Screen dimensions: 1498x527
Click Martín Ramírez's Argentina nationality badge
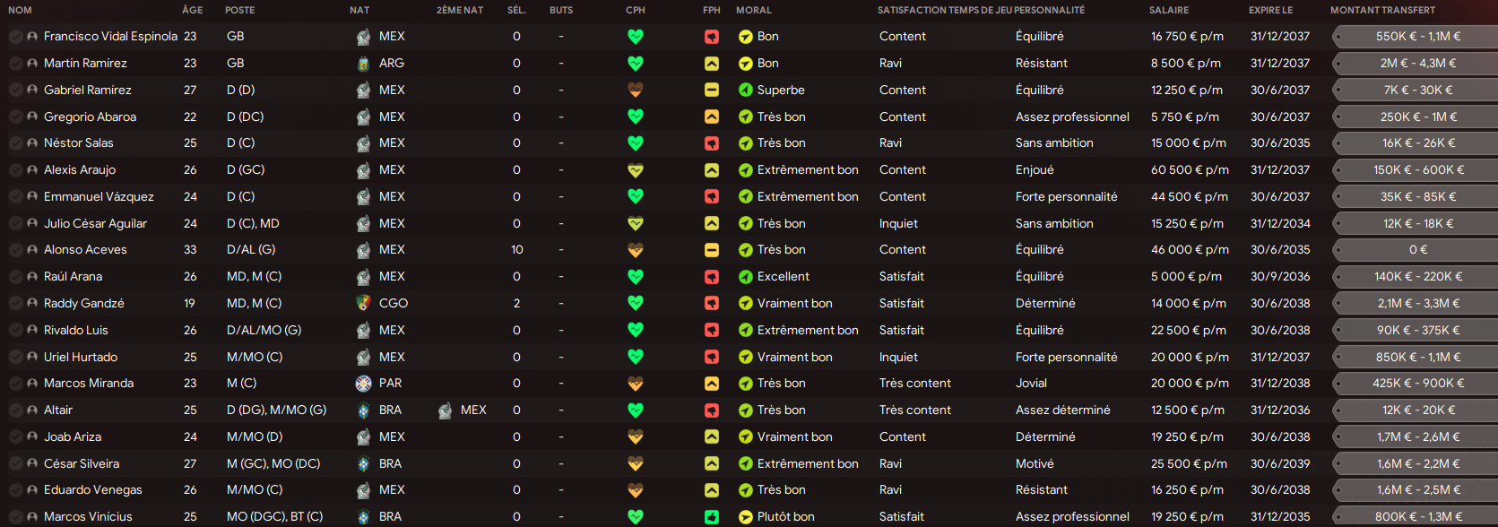[363, 64]
